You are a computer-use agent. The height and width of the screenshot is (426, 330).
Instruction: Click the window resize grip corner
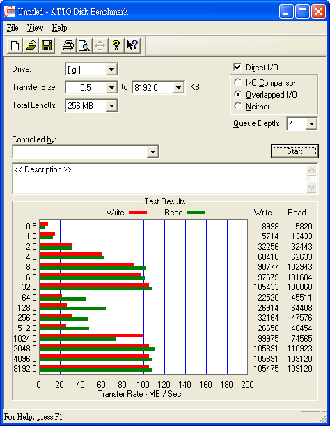(322, 418)
